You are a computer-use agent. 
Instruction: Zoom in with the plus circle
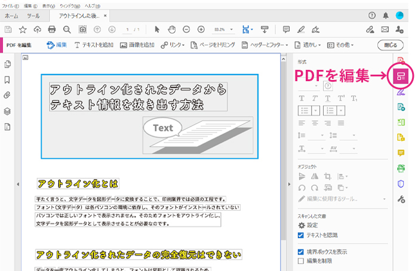coord(201,29)
